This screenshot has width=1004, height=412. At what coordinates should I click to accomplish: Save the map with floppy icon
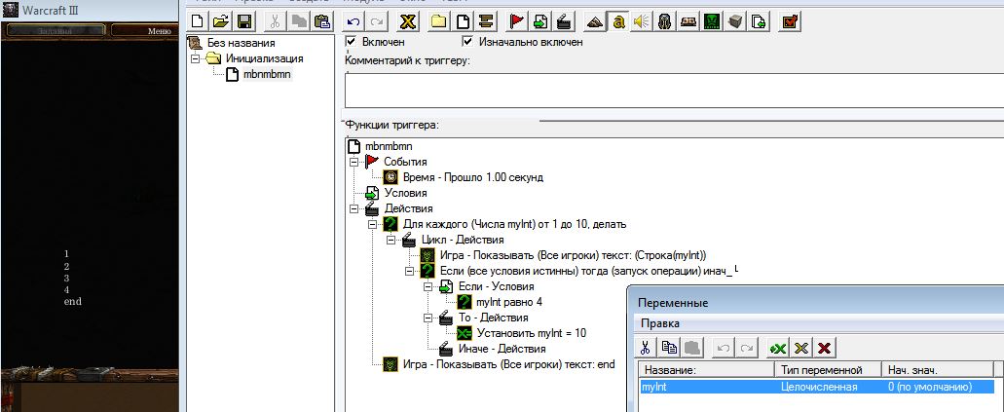pyautogui.click(x=244, y=21)
